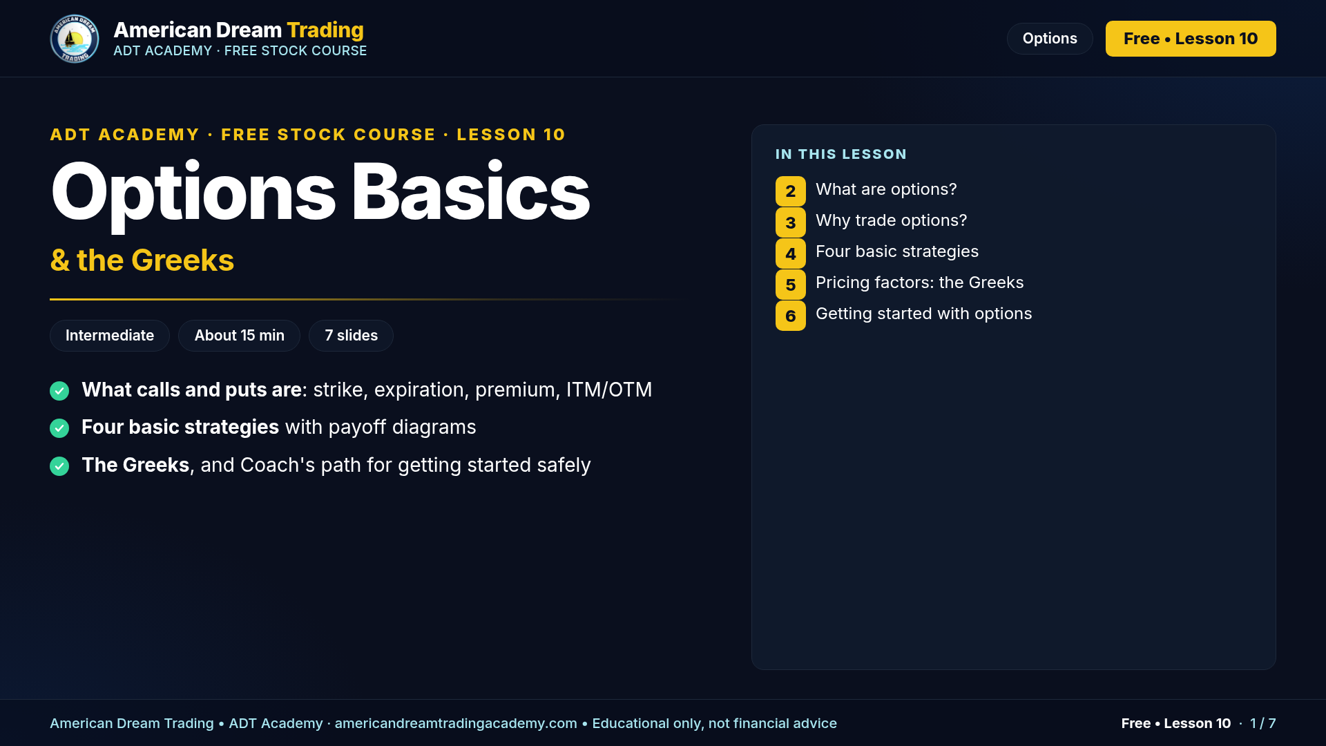Click 'ADT ACADEMY · FREE STOCK COURSE' header subtitle
The image size is (1326, 746).
point(240,51)
